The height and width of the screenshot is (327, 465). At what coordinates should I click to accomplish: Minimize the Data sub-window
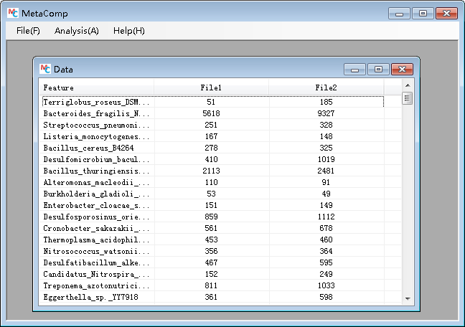[354, 70]
